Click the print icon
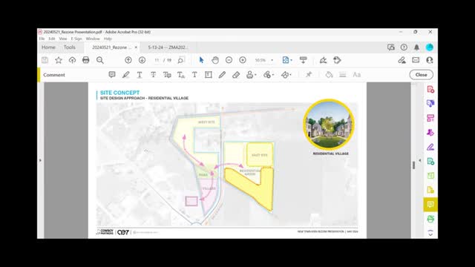Image resolution: width=475 pixels, height=267 pixels. [x=86, y=60]
